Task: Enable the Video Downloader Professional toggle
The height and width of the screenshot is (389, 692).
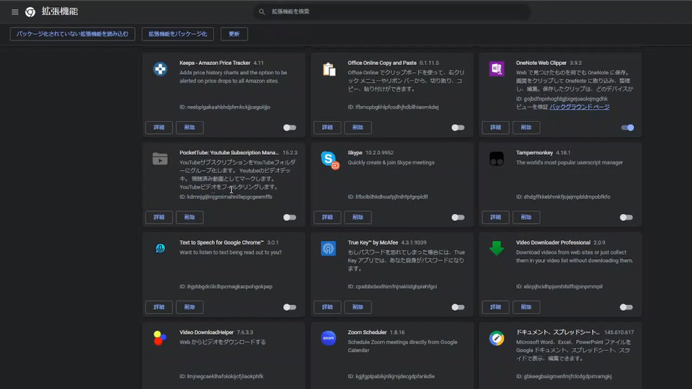Action: (626, 307)
